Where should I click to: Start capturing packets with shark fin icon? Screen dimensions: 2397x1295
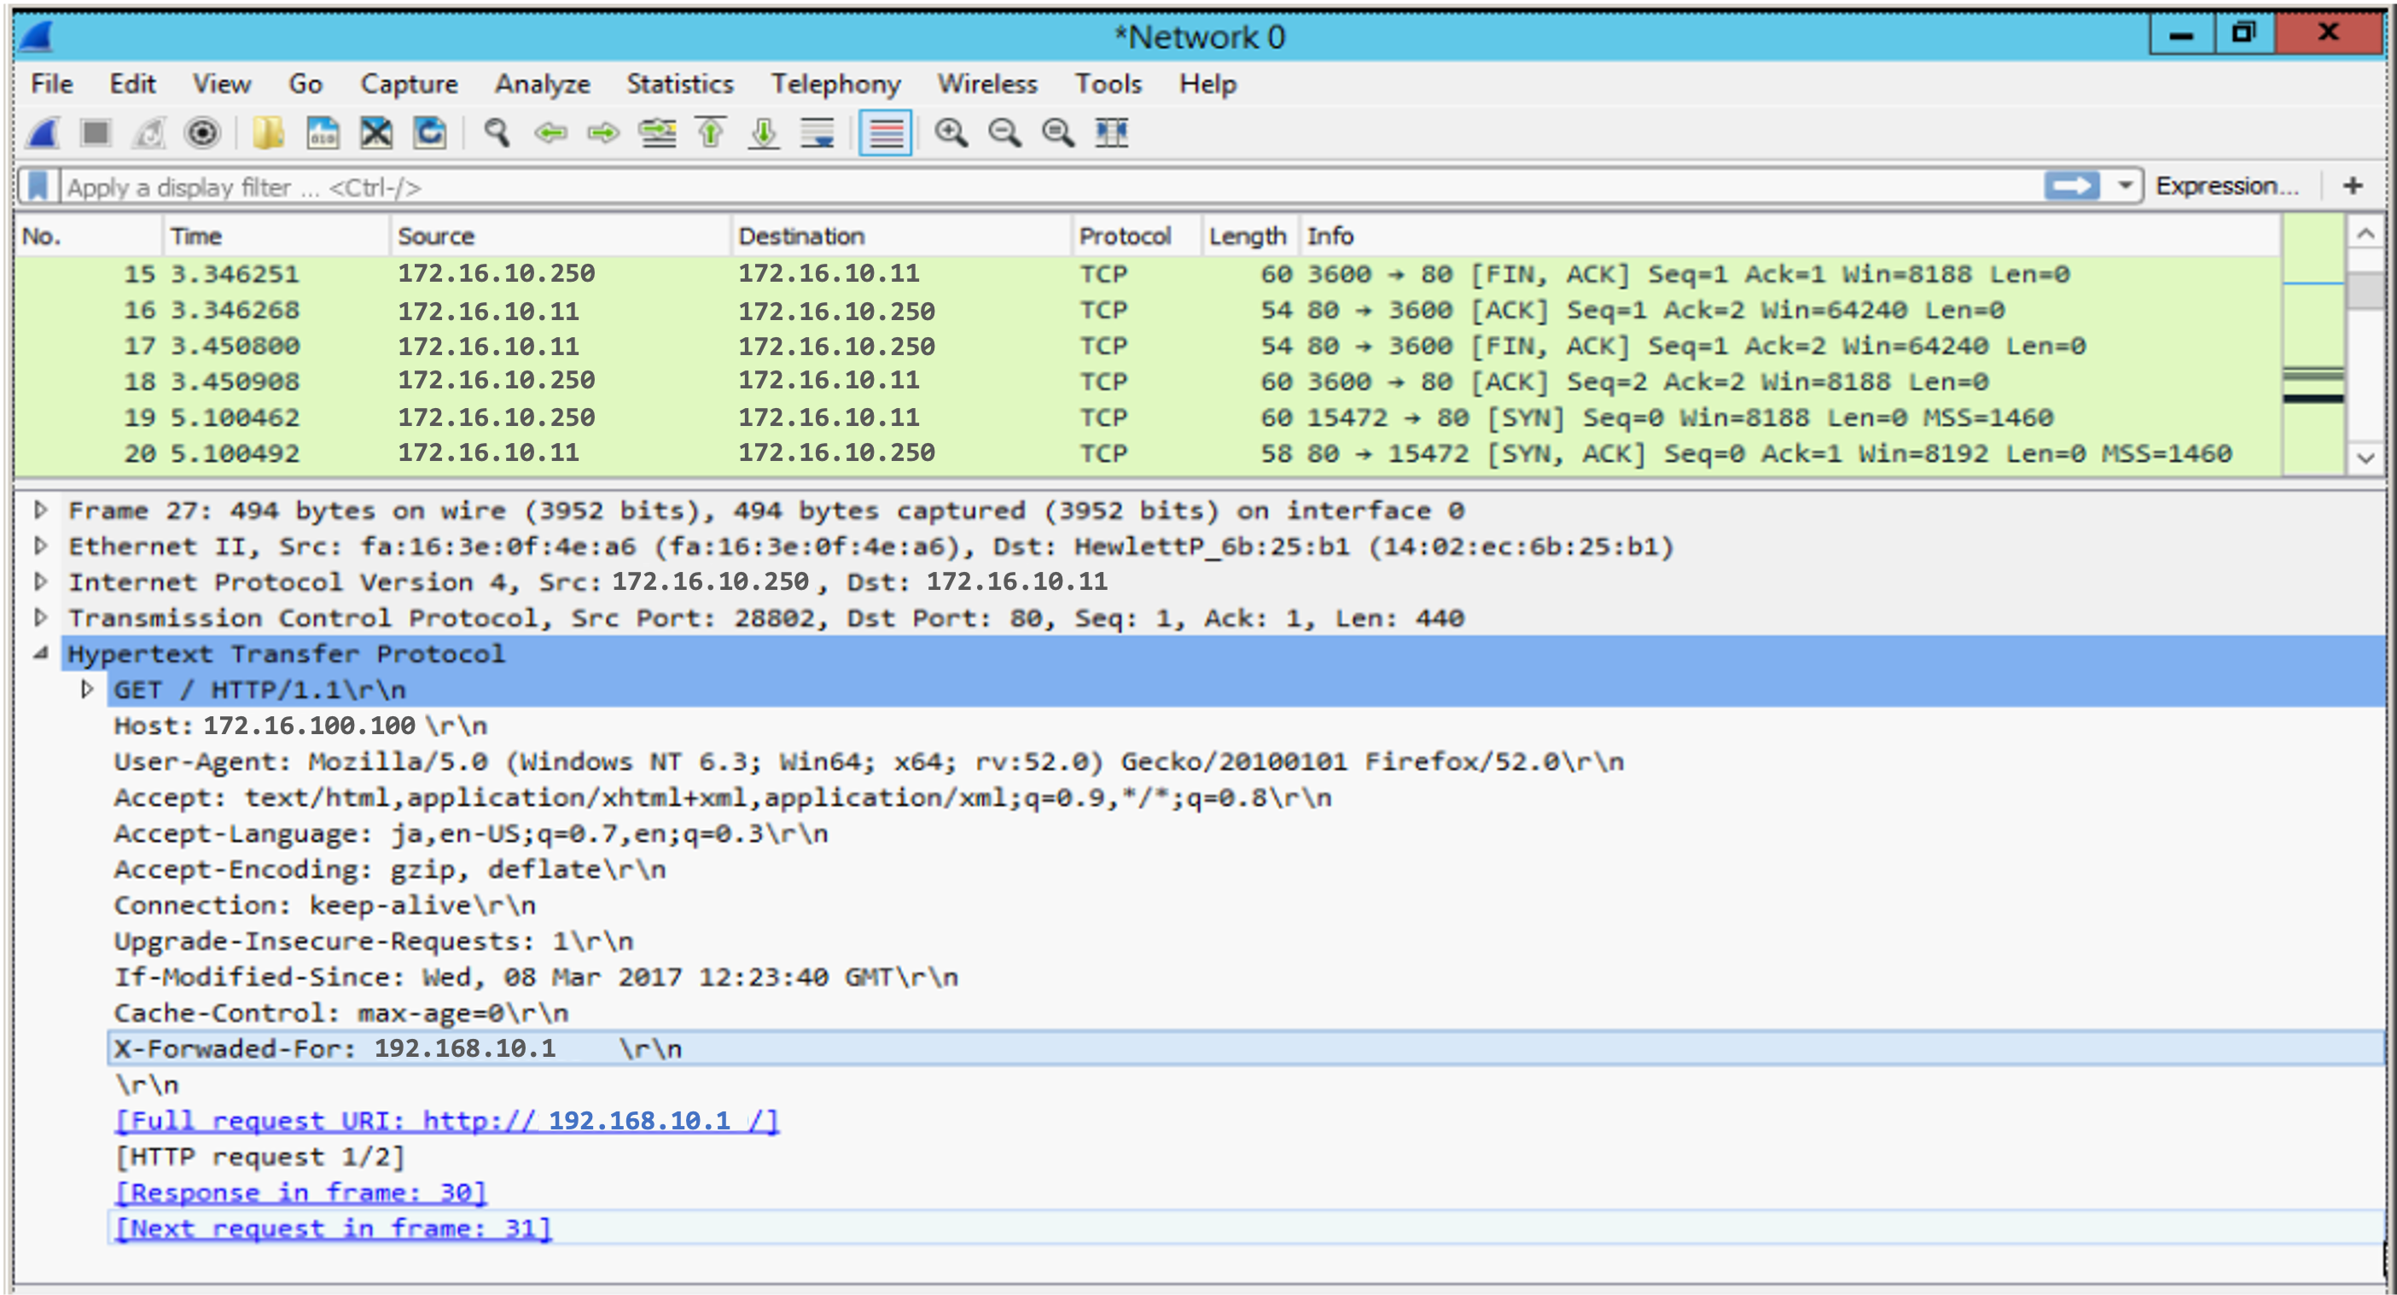tap(43, 133)
